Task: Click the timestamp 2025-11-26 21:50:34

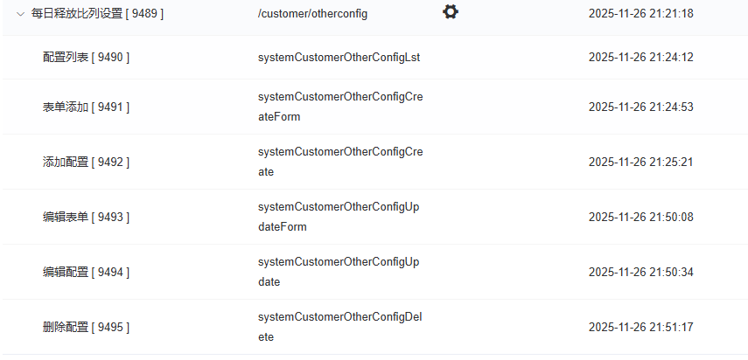Action: click(x=640, y=273)
